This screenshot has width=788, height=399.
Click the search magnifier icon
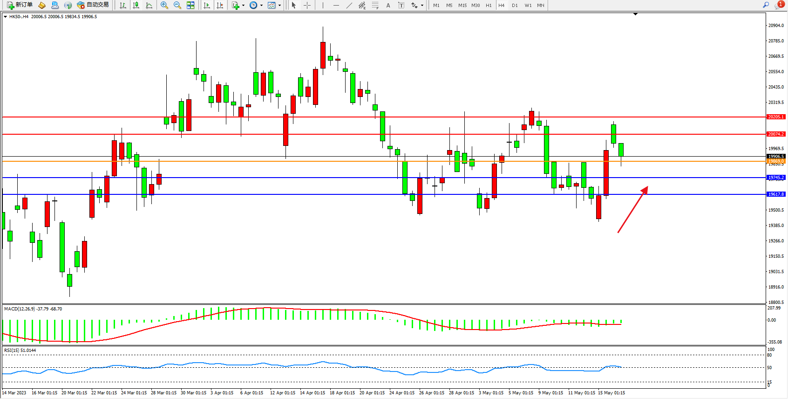766,5
